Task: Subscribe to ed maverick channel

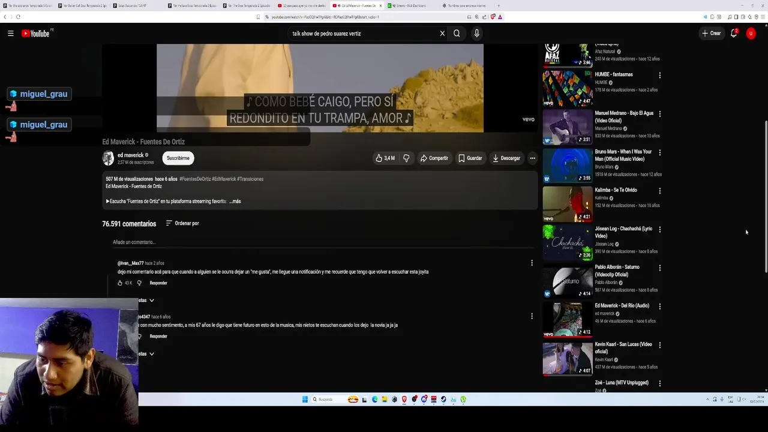Action: pyautogui.click(x=178, y=158)
